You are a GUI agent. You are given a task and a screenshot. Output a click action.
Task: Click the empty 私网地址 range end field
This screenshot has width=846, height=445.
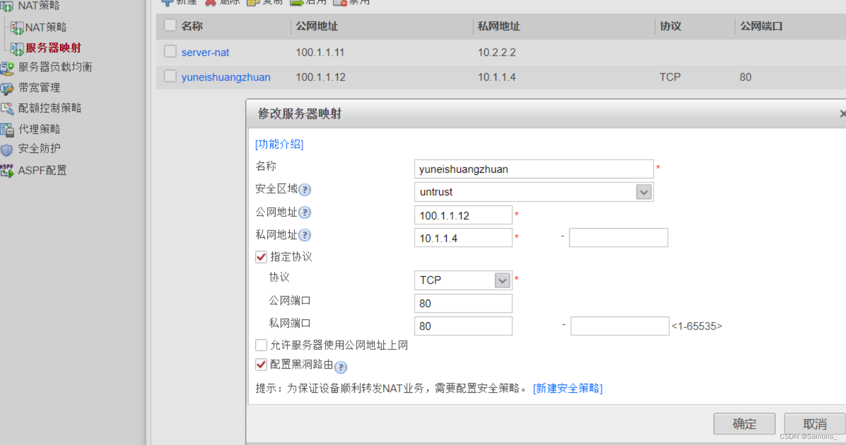(x=619, y=238)
